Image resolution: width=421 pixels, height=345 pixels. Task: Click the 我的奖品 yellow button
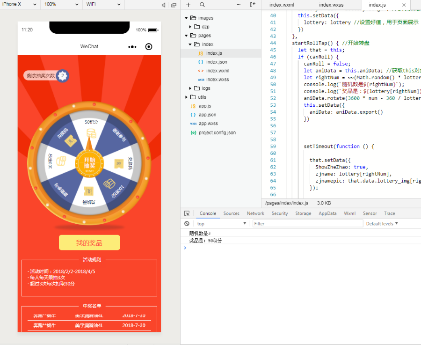coord(89,243)
